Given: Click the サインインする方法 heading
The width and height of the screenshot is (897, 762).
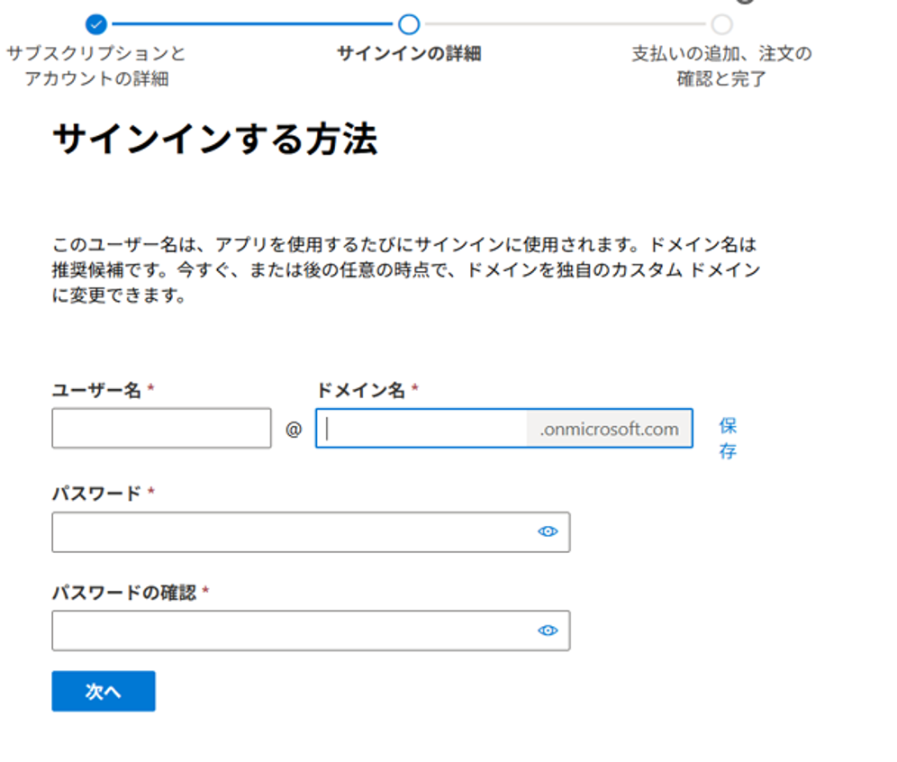Looking at the screenshot, I should [x=215, y=139].
